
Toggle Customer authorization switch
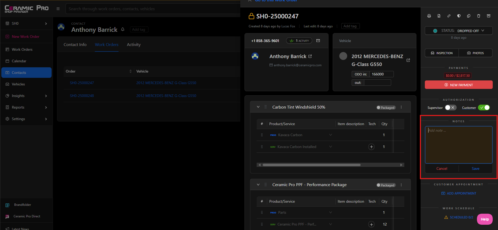tap(484, 108)
